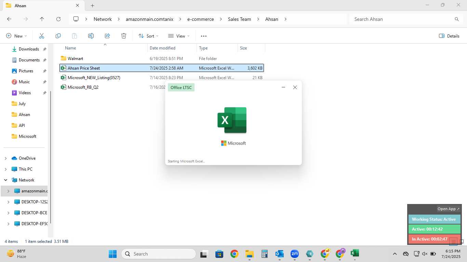This screenshot has height=262, width=467.
Task: Open Downloads in the sidebar
Action: click(x=29, y=49)
